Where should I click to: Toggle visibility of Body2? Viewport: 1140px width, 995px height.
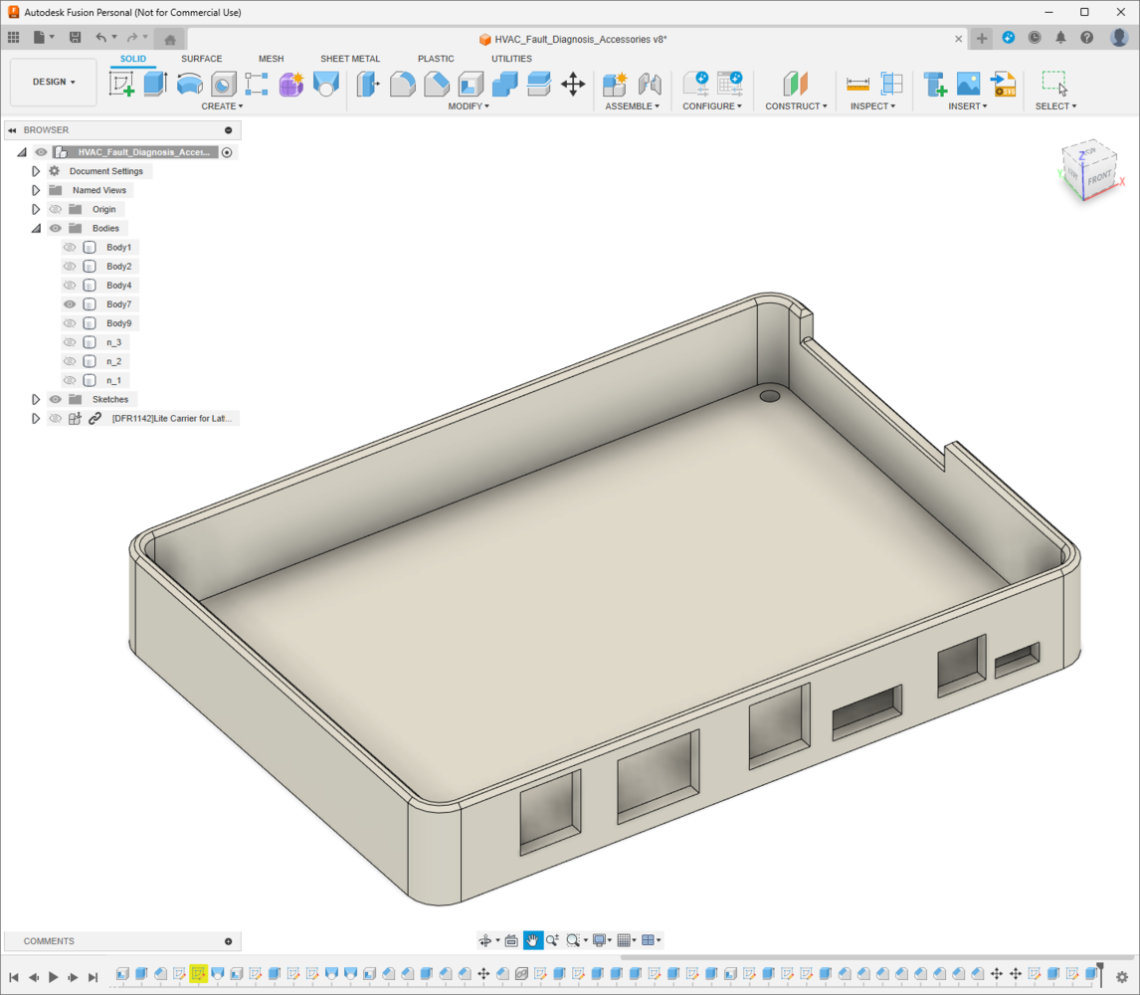click(x=70, y=267)
